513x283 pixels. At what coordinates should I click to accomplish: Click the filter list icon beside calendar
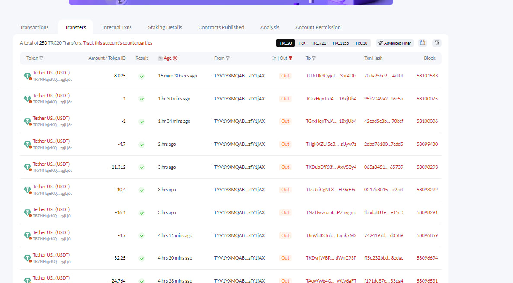437,43
